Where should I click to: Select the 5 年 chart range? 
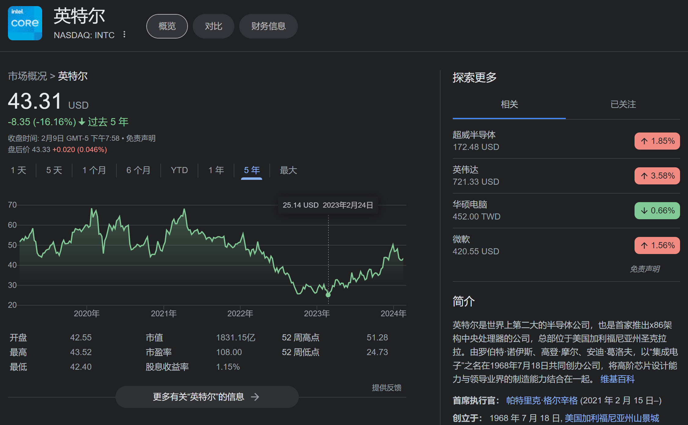point(252,170)
